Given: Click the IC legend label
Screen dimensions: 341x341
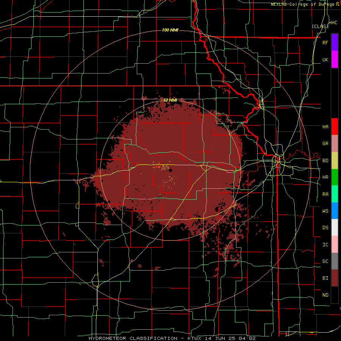Looking at the screenshot, I should (325, 245).
